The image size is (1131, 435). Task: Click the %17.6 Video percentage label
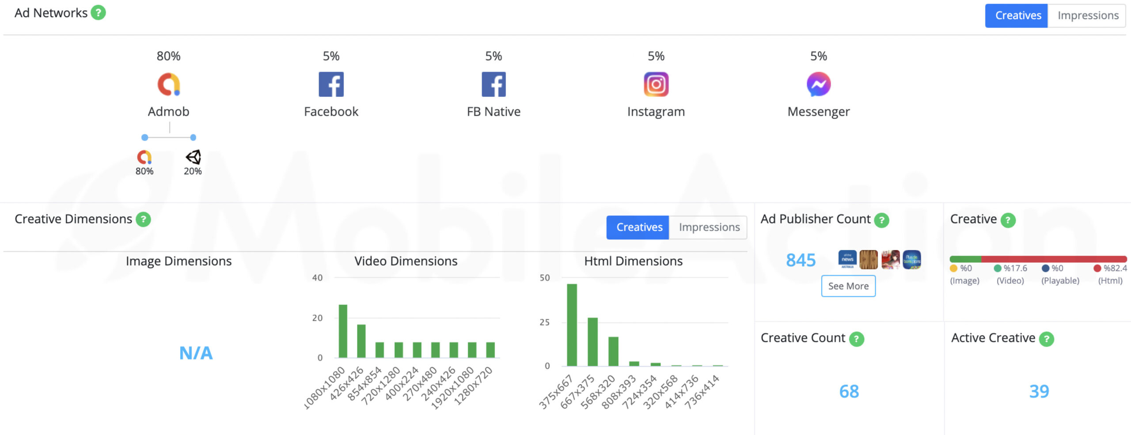[x=1015, y=268]
